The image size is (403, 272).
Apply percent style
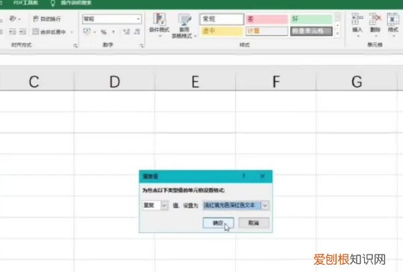pos(103,32)
